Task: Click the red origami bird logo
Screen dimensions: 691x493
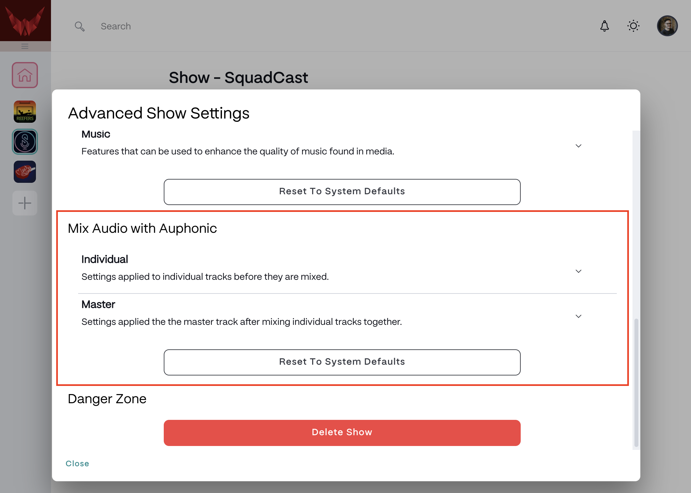Action: (x=25, y=21)
